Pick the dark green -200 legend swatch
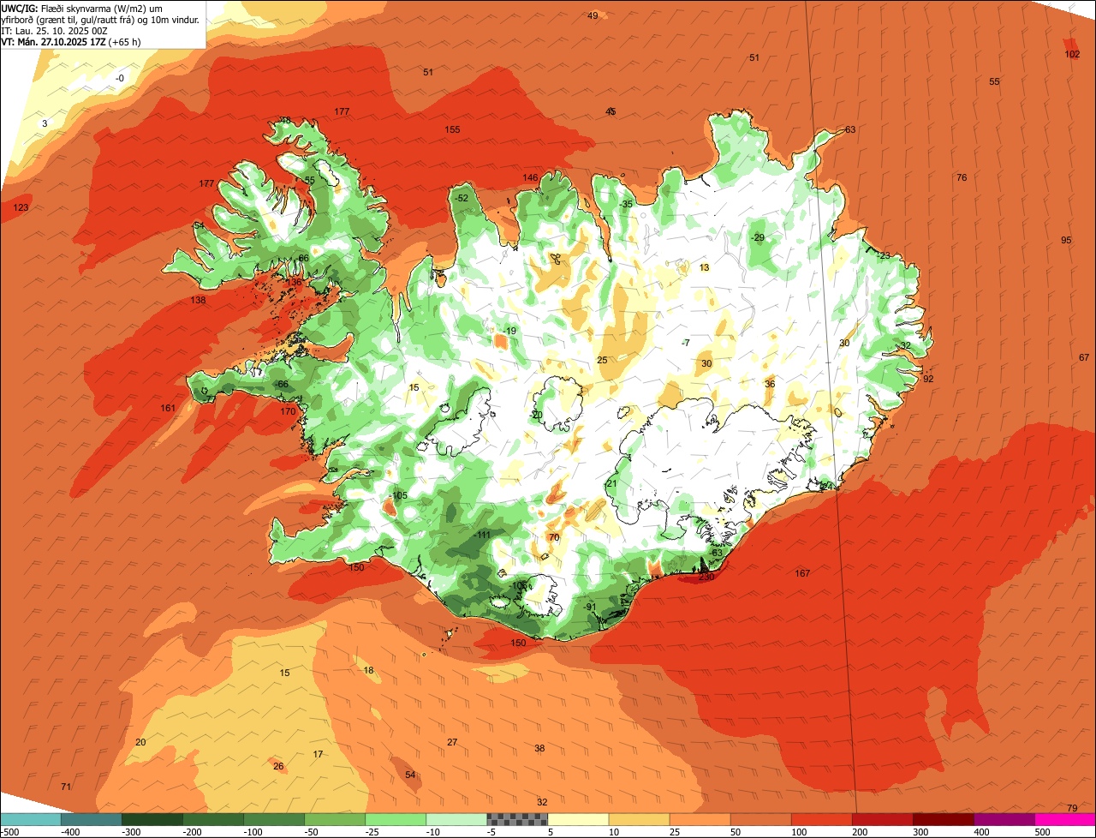Viewport: 1096px width, 838px height. pos(213,819)
